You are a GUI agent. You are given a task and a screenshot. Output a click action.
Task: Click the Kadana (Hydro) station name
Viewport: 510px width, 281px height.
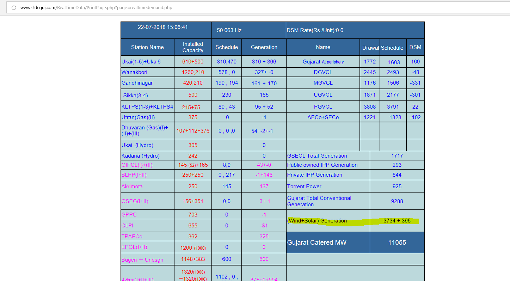pyautogui.click(x=140, y=156)
